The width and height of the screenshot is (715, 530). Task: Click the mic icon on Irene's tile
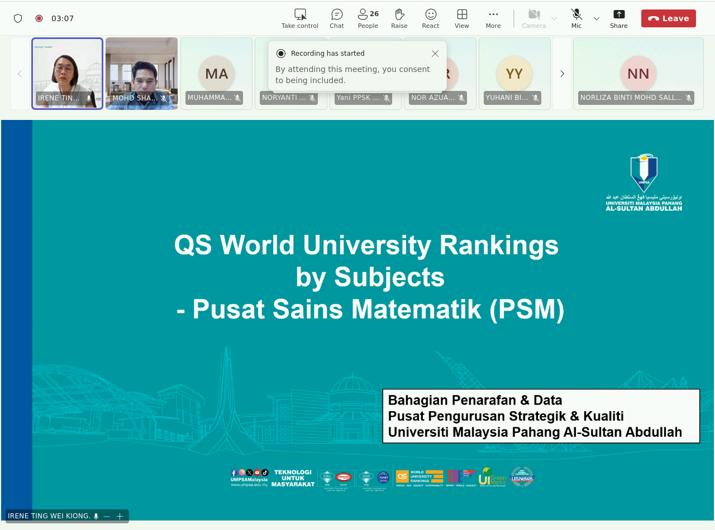tap(89, 98)
